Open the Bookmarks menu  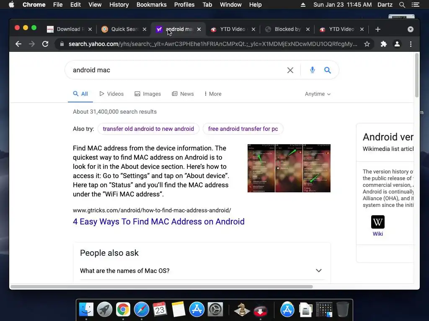pos(152,5)
